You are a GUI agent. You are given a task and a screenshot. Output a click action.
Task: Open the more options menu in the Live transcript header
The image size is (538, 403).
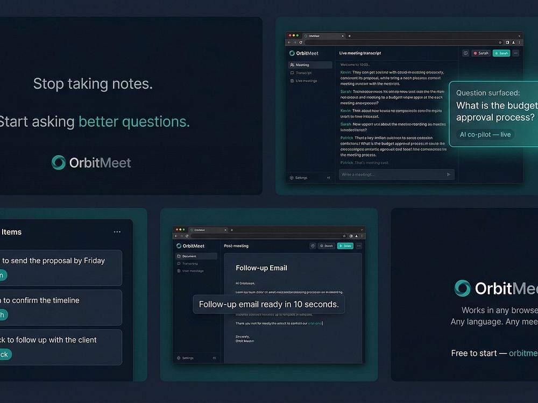(516, 53)
